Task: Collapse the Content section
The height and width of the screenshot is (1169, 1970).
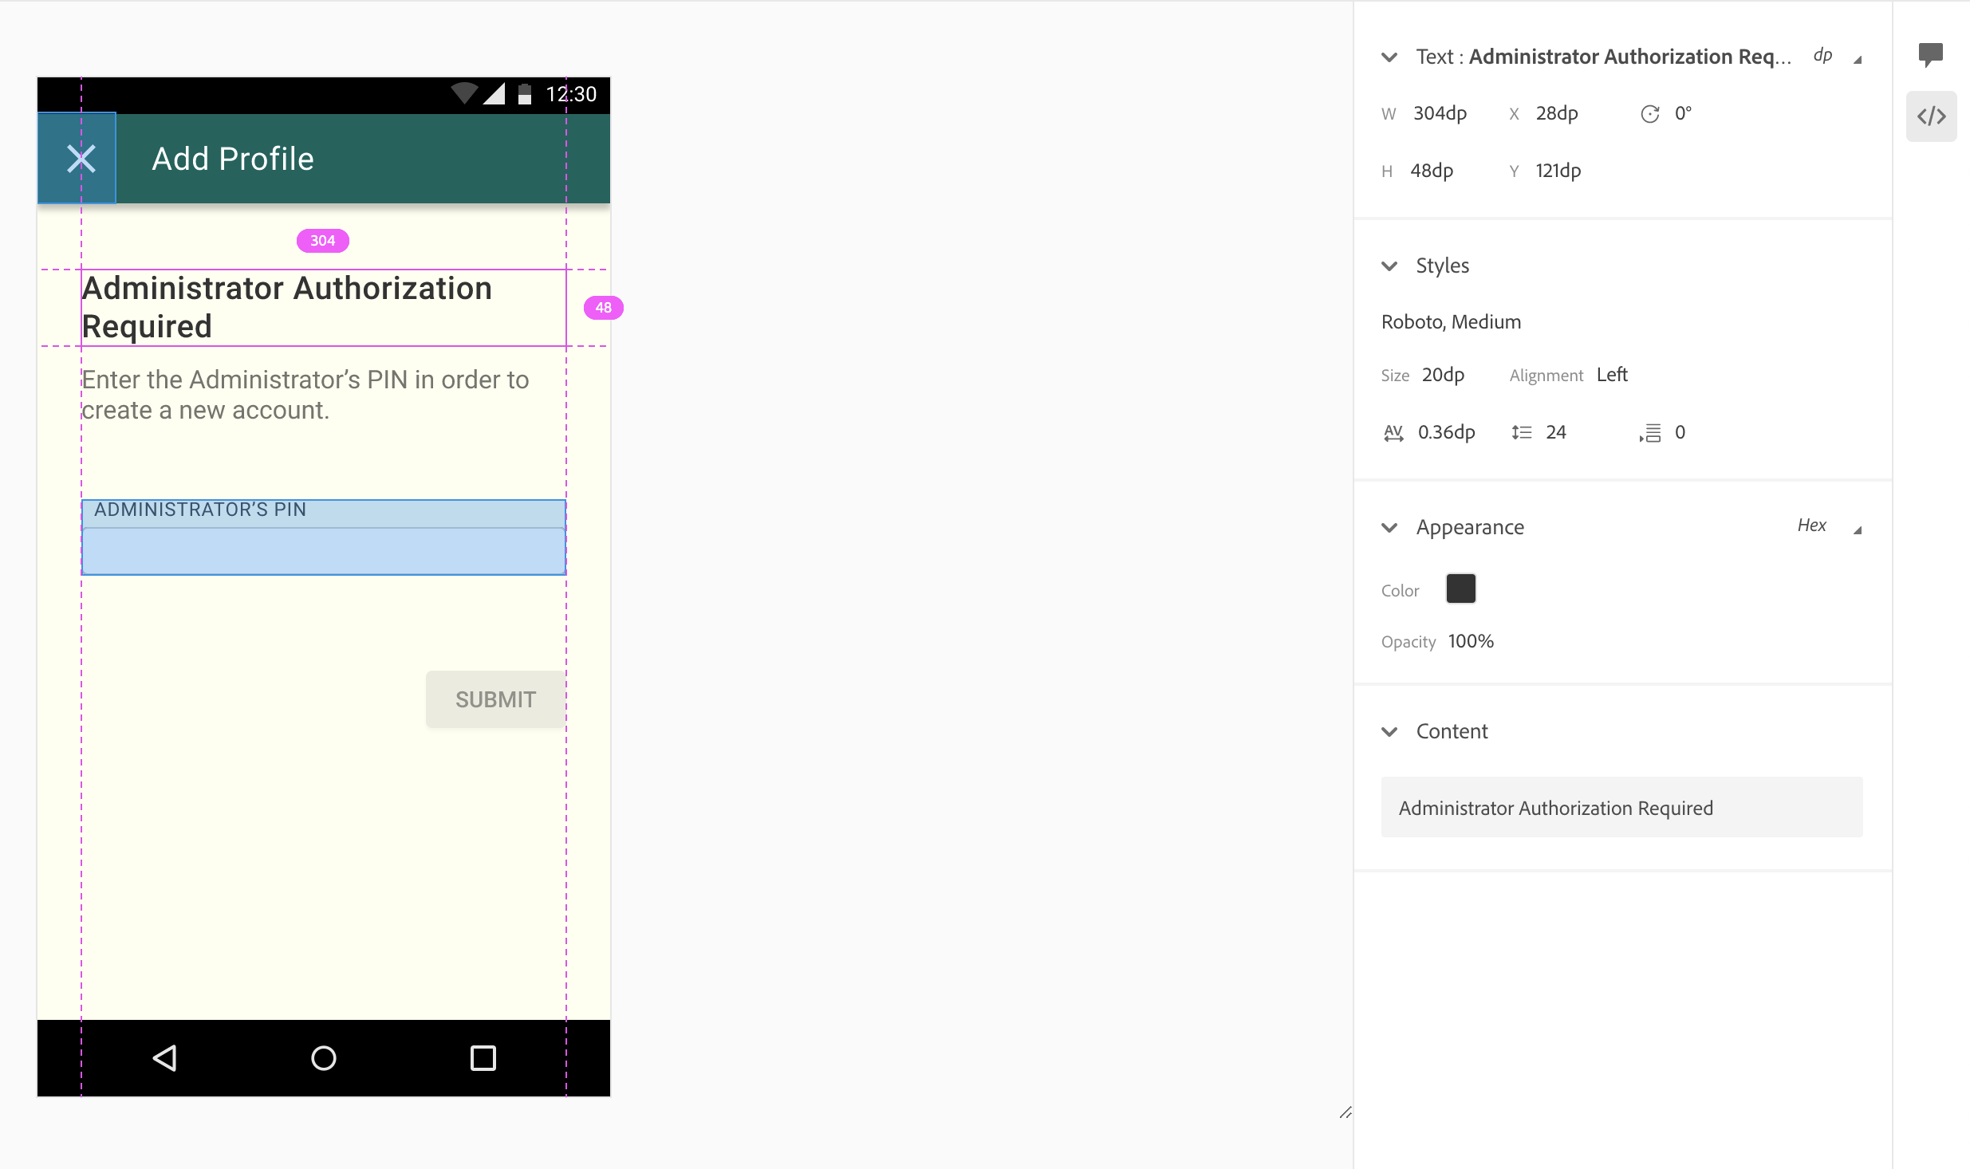Action: click(1389, 732)
